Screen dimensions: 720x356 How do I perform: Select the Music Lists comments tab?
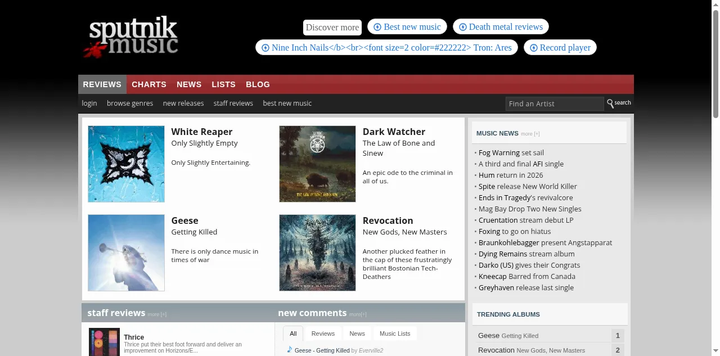pos(395,334)
